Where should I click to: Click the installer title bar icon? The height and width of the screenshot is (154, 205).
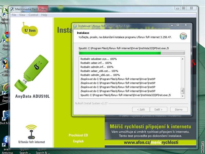75,26
